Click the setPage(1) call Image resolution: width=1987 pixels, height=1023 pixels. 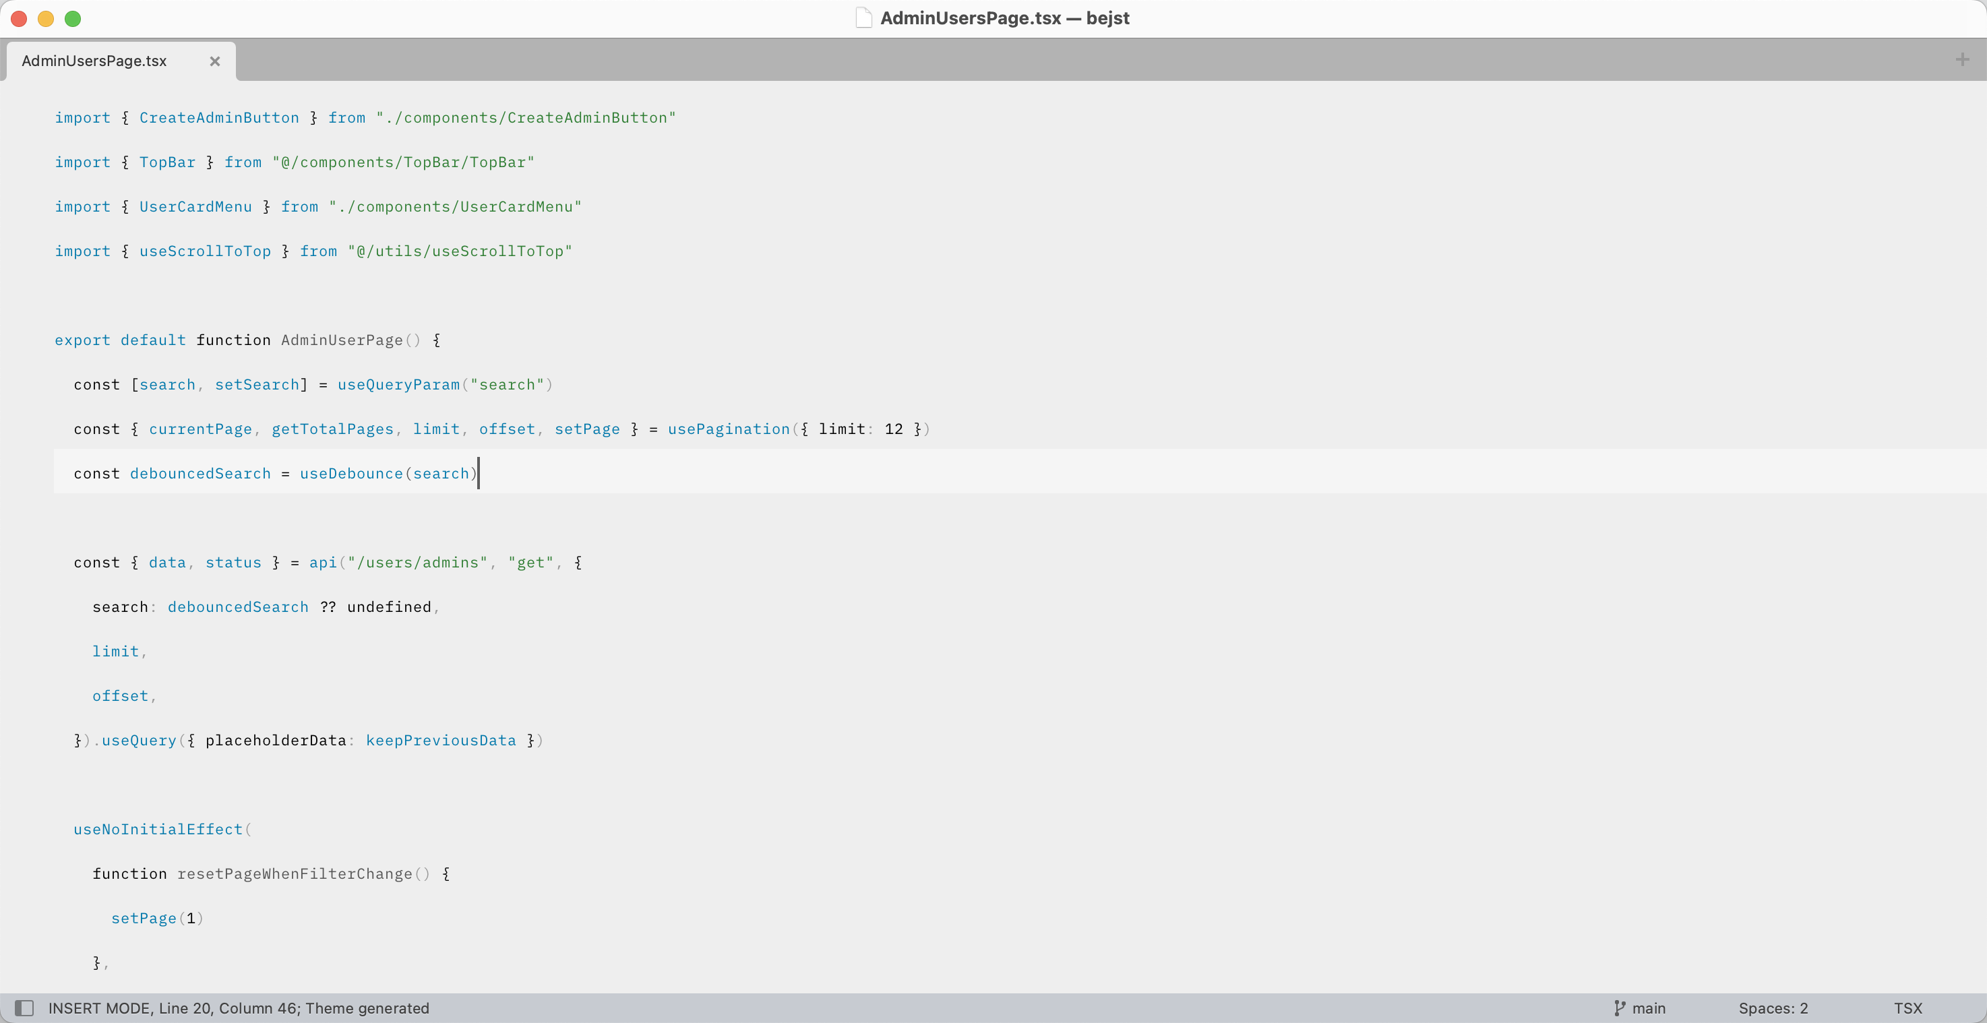pos(157,918)
